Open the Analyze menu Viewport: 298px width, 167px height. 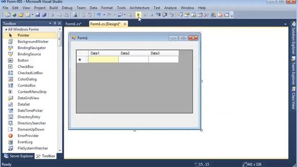pos(170,8)
